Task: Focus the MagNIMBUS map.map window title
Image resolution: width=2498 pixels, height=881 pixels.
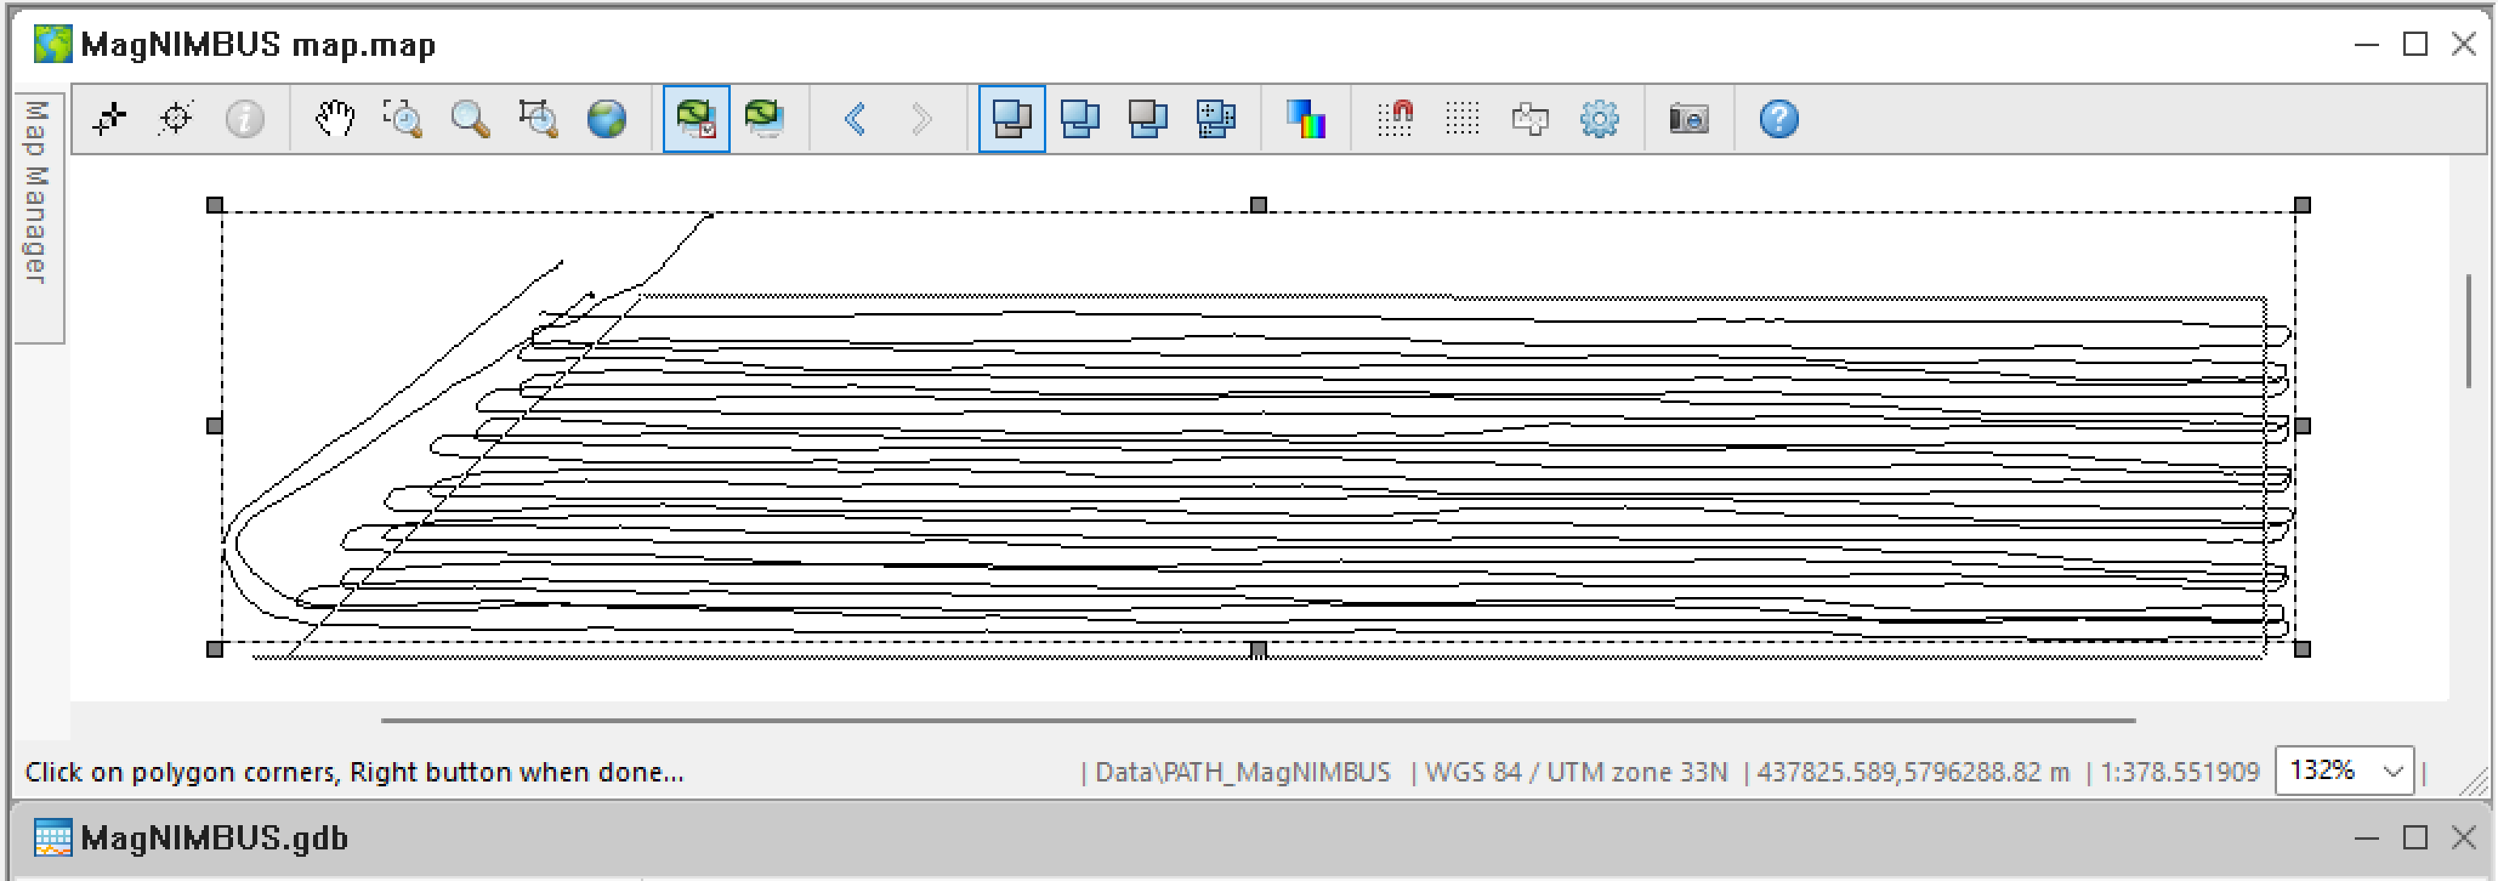Action: click(x=258, y=44)
